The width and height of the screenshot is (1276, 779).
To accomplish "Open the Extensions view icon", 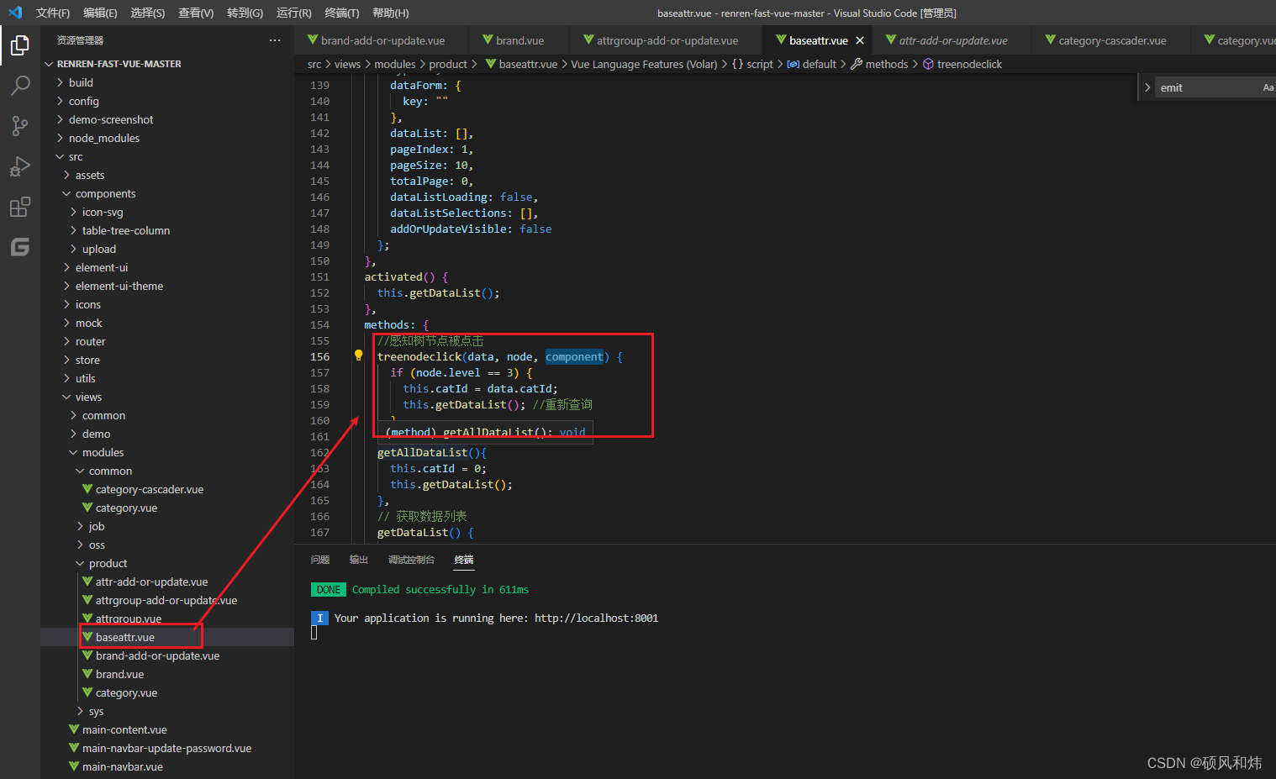I will [x=20, y=207].
